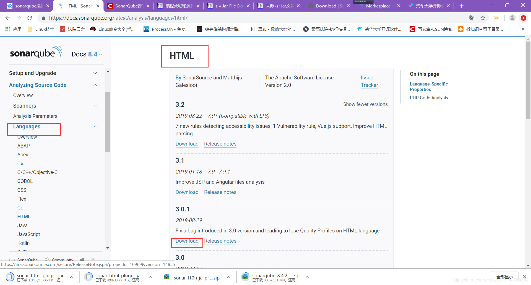Screen dimensions: 531x285
Task: Open the ABAP language page
Action: pos(24,146)
